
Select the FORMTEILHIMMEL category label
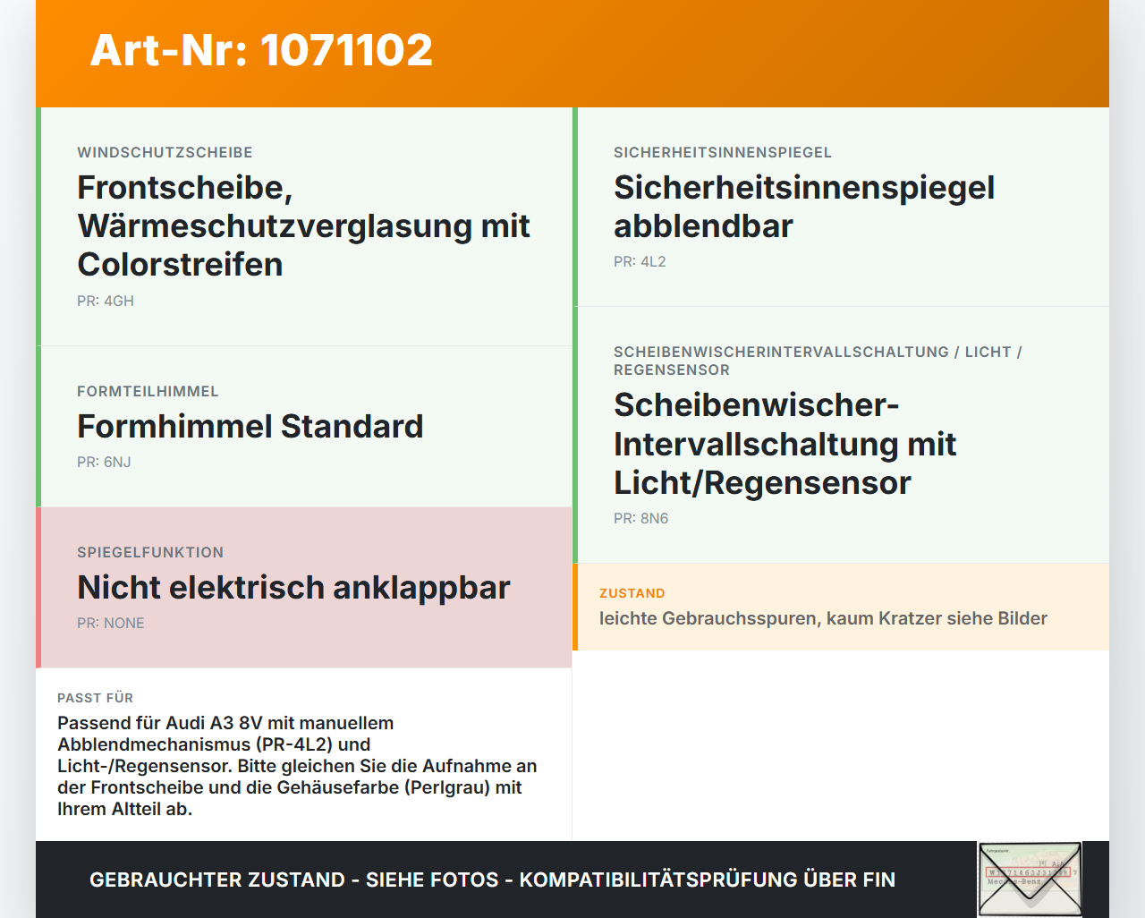(x=148, y=391)
